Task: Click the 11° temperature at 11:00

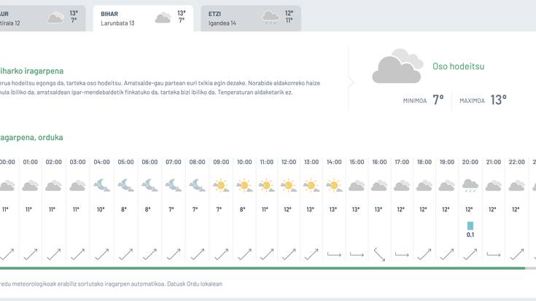Action: pyautogui.click(x=265, y=209)
